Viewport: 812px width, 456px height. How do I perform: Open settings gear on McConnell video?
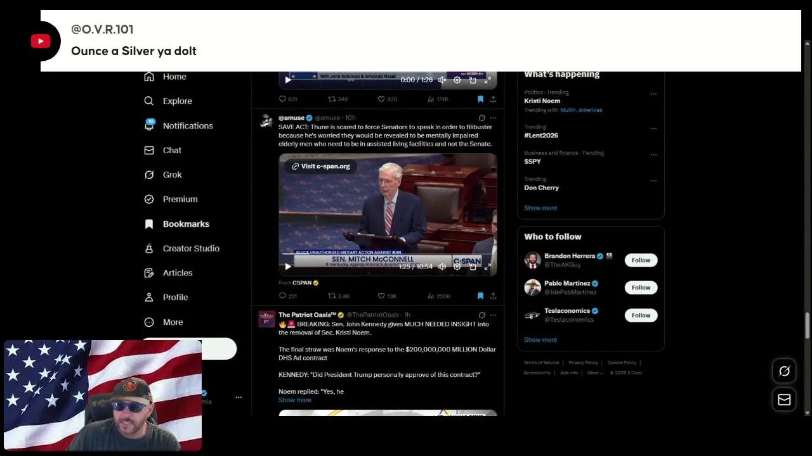point(457,267)
